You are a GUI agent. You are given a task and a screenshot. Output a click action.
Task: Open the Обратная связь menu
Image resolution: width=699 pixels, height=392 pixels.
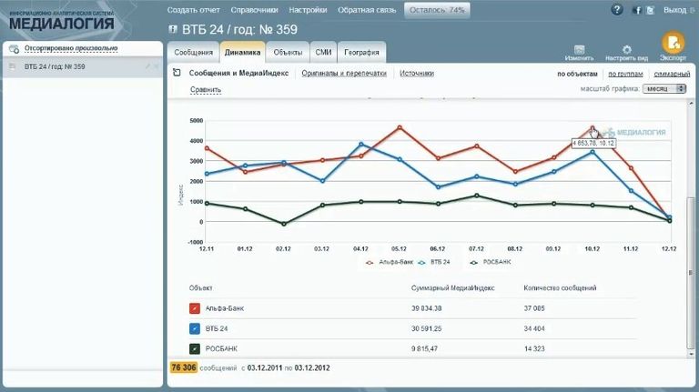coord(367,10)
